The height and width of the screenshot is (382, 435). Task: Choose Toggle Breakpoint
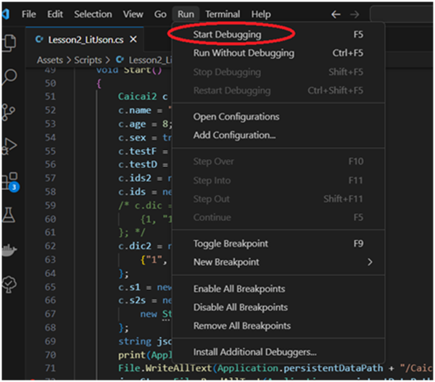[278, 244]
